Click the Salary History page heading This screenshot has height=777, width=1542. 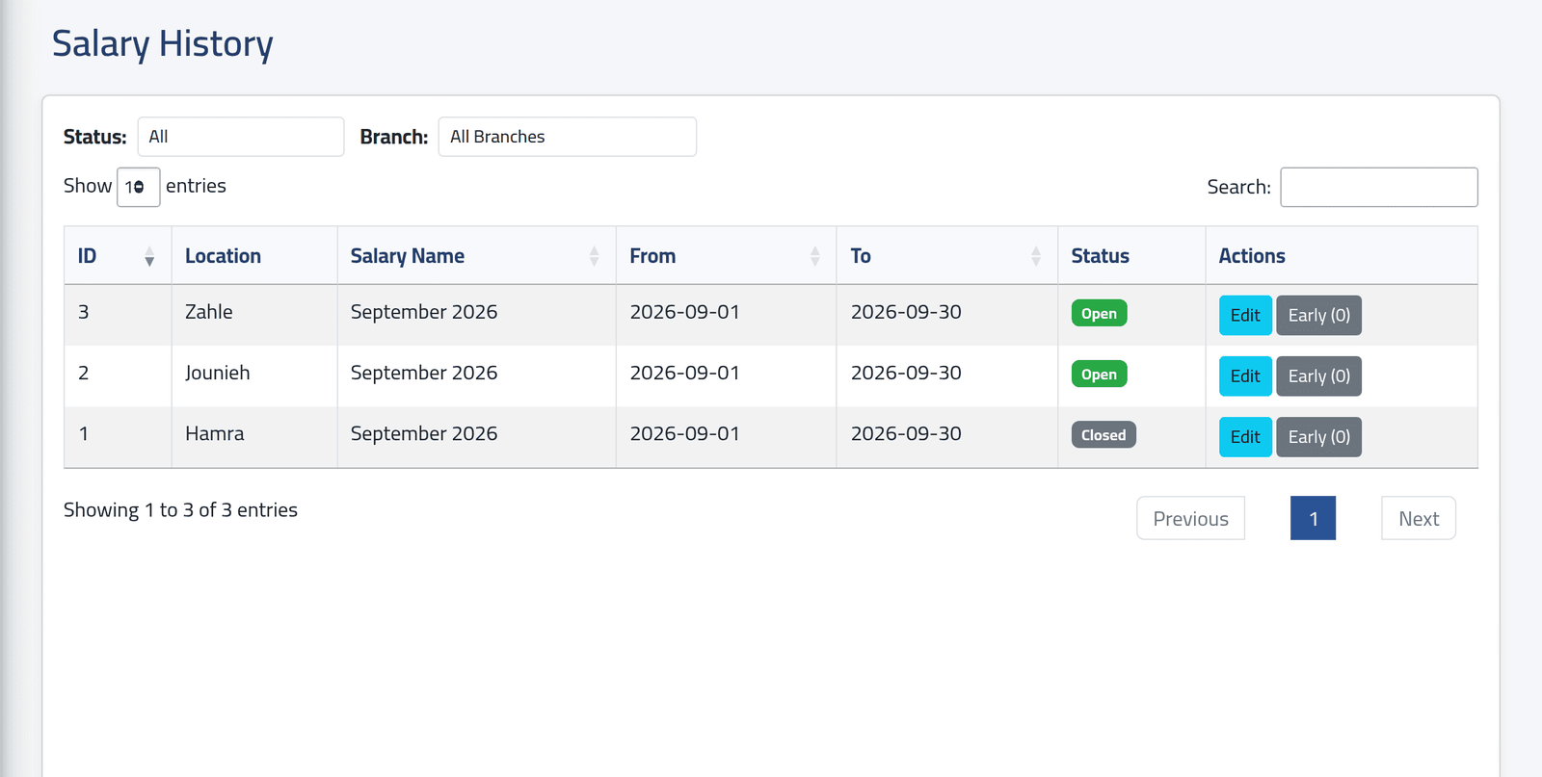pos(163,44)
